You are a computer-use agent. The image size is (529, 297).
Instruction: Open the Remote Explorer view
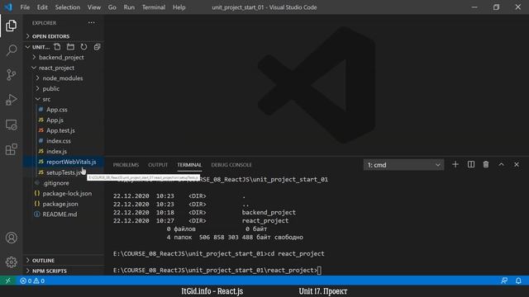coord(11,125)
